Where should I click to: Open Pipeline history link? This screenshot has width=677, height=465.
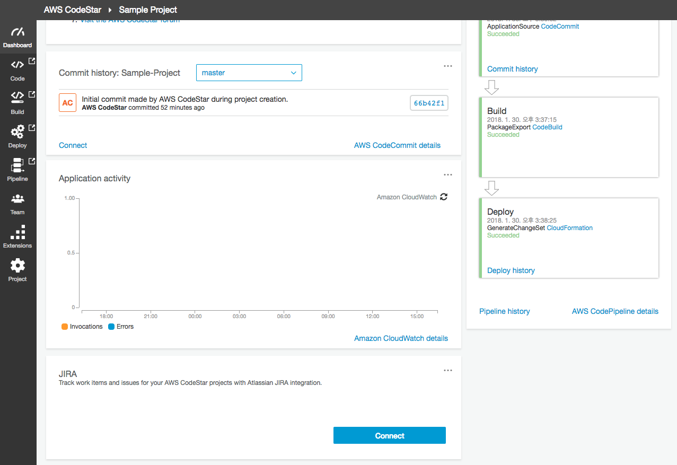point(504,311)
